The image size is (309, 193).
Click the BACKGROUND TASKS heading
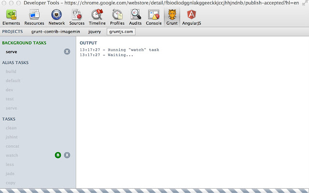point(24,43)
